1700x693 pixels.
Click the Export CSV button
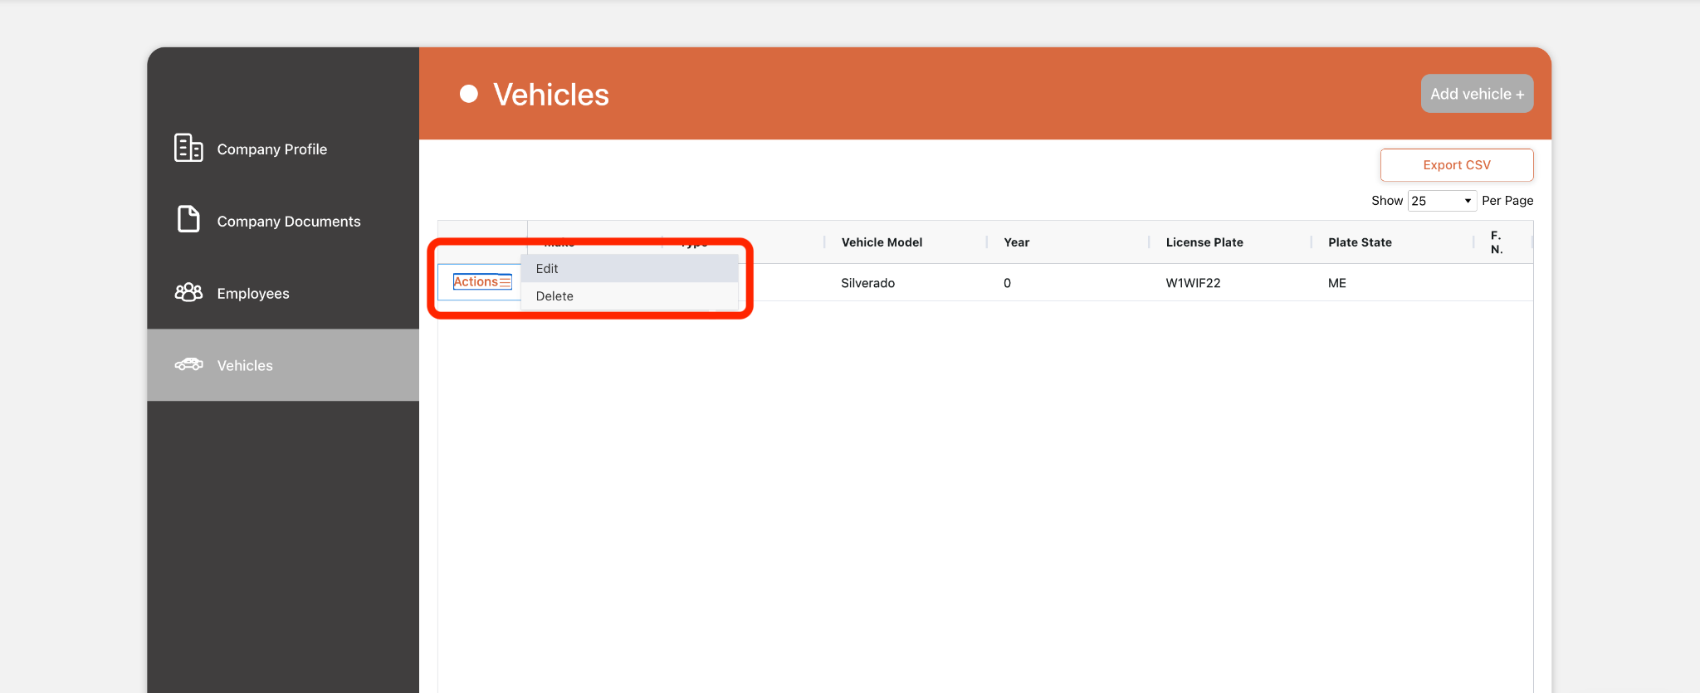1456,165
